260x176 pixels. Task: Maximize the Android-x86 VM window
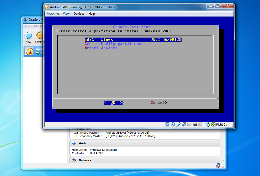(x=218, y=6)
